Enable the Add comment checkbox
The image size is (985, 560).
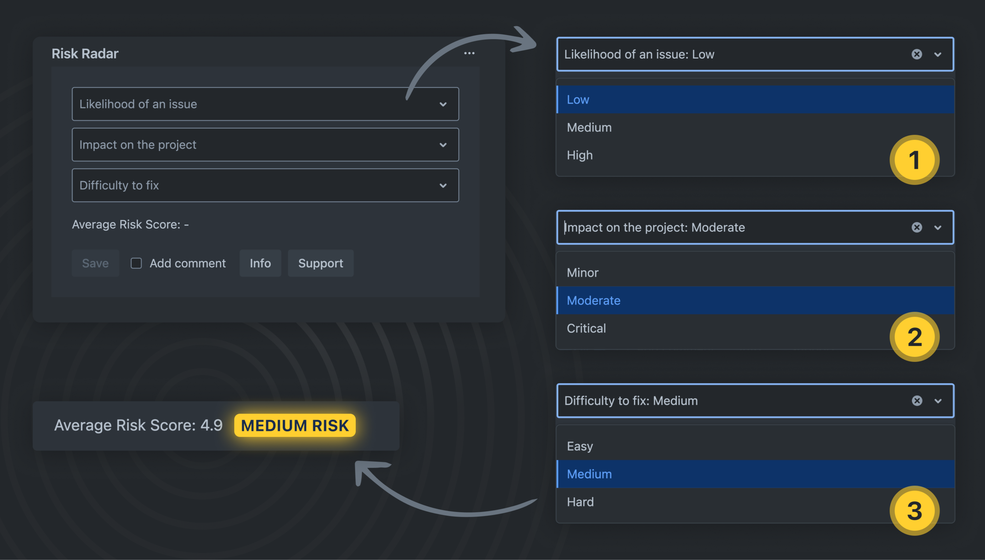(x=136, y=263)
